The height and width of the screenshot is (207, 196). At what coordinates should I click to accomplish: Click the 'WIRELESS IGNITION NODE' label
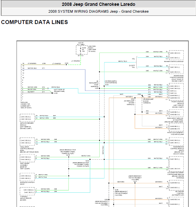pyautogui.click(x=27, y=183)
